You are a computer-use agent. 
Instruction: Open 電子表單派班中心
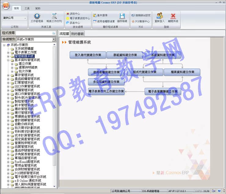pyautogui.click(x=78, y=18)
